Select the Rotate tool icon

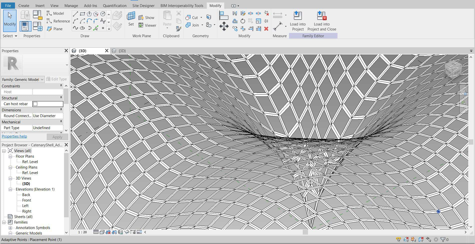click(x=243, y=21)
